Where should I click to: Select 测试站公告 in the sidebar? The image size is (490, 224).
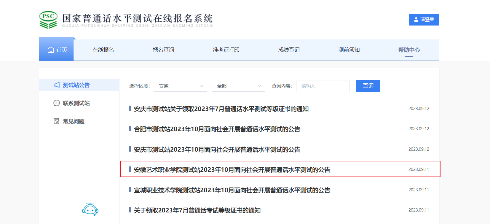79,85
